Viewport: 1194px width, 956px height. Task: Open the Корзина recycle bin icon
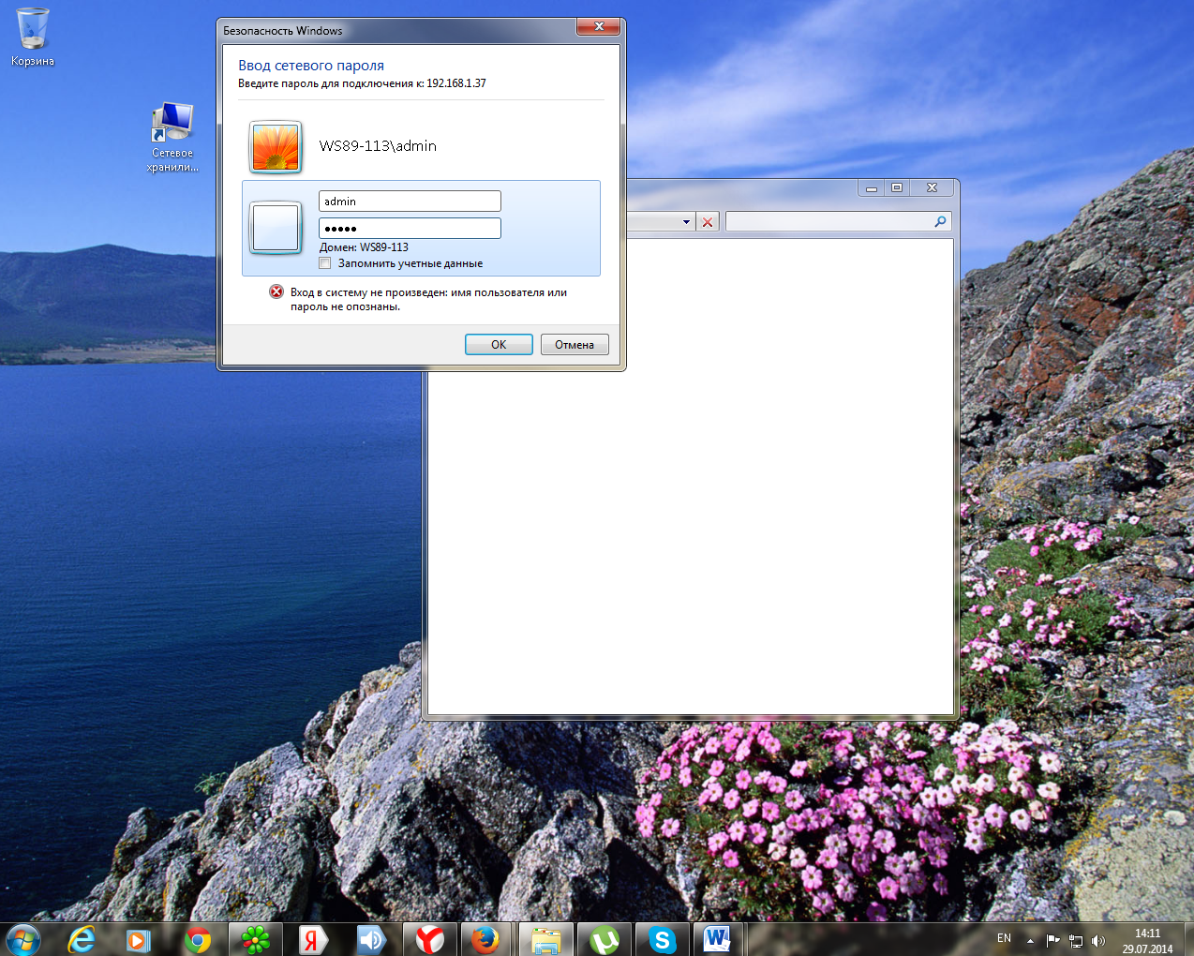33,37
